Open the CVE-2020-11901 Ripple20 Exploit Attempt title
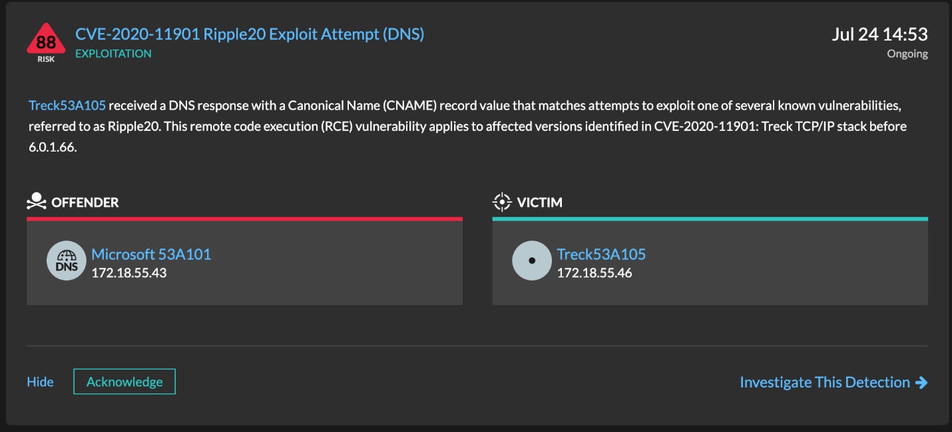Image resolution: width=952 pixels, height=432 pixels. pos(250,34)
